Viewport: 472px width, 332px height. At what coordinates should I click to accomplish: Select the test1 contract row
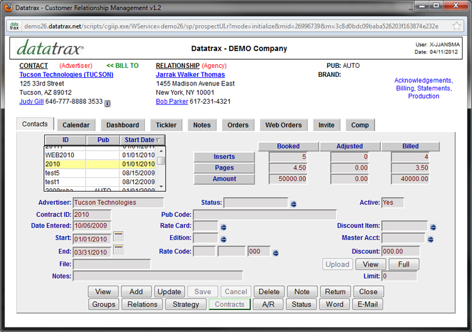[100, 182]
